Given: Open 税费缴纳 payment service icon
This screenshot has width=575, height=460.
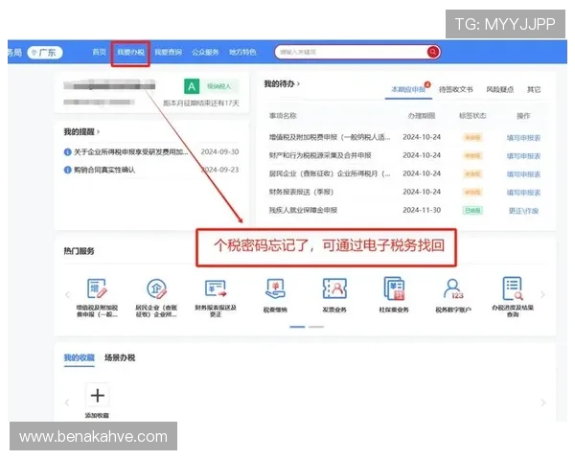Looking at the screenshot, I should click(x=275, y=288).
